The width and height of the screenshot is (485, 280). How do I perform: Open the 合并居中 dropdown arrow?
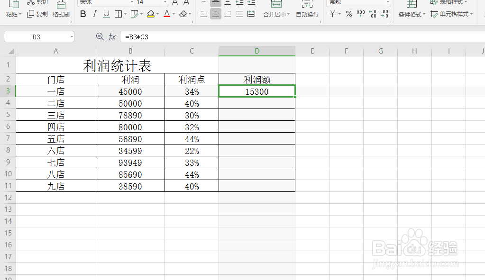[x=288, y=14]
